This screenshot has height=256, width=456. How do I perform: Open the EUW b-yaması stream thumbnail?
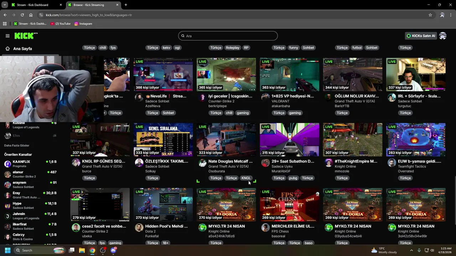416,140
